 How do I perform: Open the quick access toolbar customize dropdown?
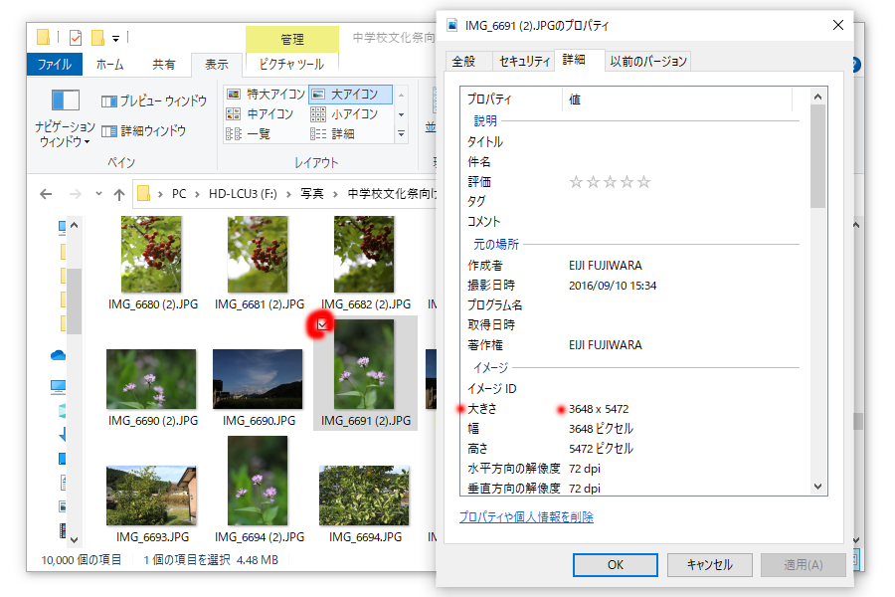(x=116, y=39)
